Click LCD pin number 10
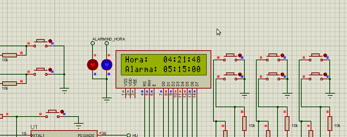 [x=175, y=95]
